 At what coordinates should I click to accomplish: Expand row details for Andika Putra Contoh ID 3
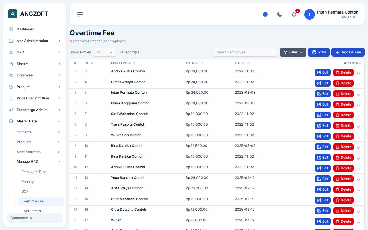click(x=358, y=74)
